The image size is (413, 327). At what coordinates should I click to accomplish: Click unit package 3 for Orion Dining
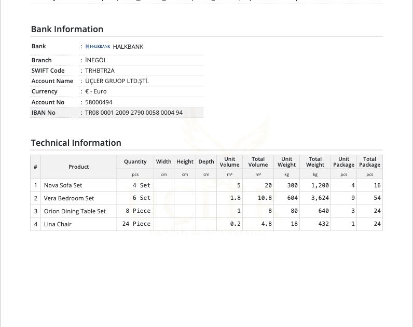[x=353, y=211]
